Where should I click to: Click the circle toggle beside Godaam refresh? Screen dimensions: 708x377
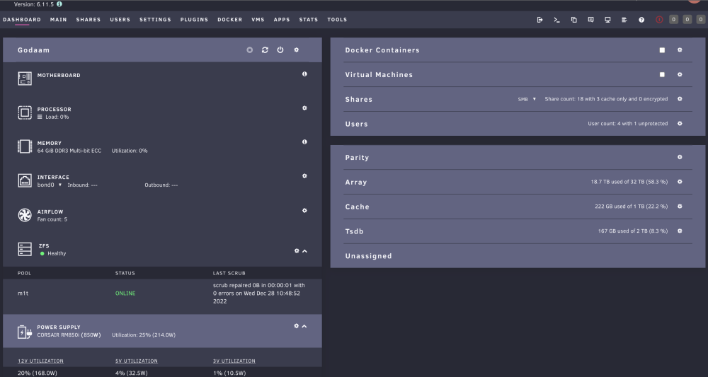(250, 50)
